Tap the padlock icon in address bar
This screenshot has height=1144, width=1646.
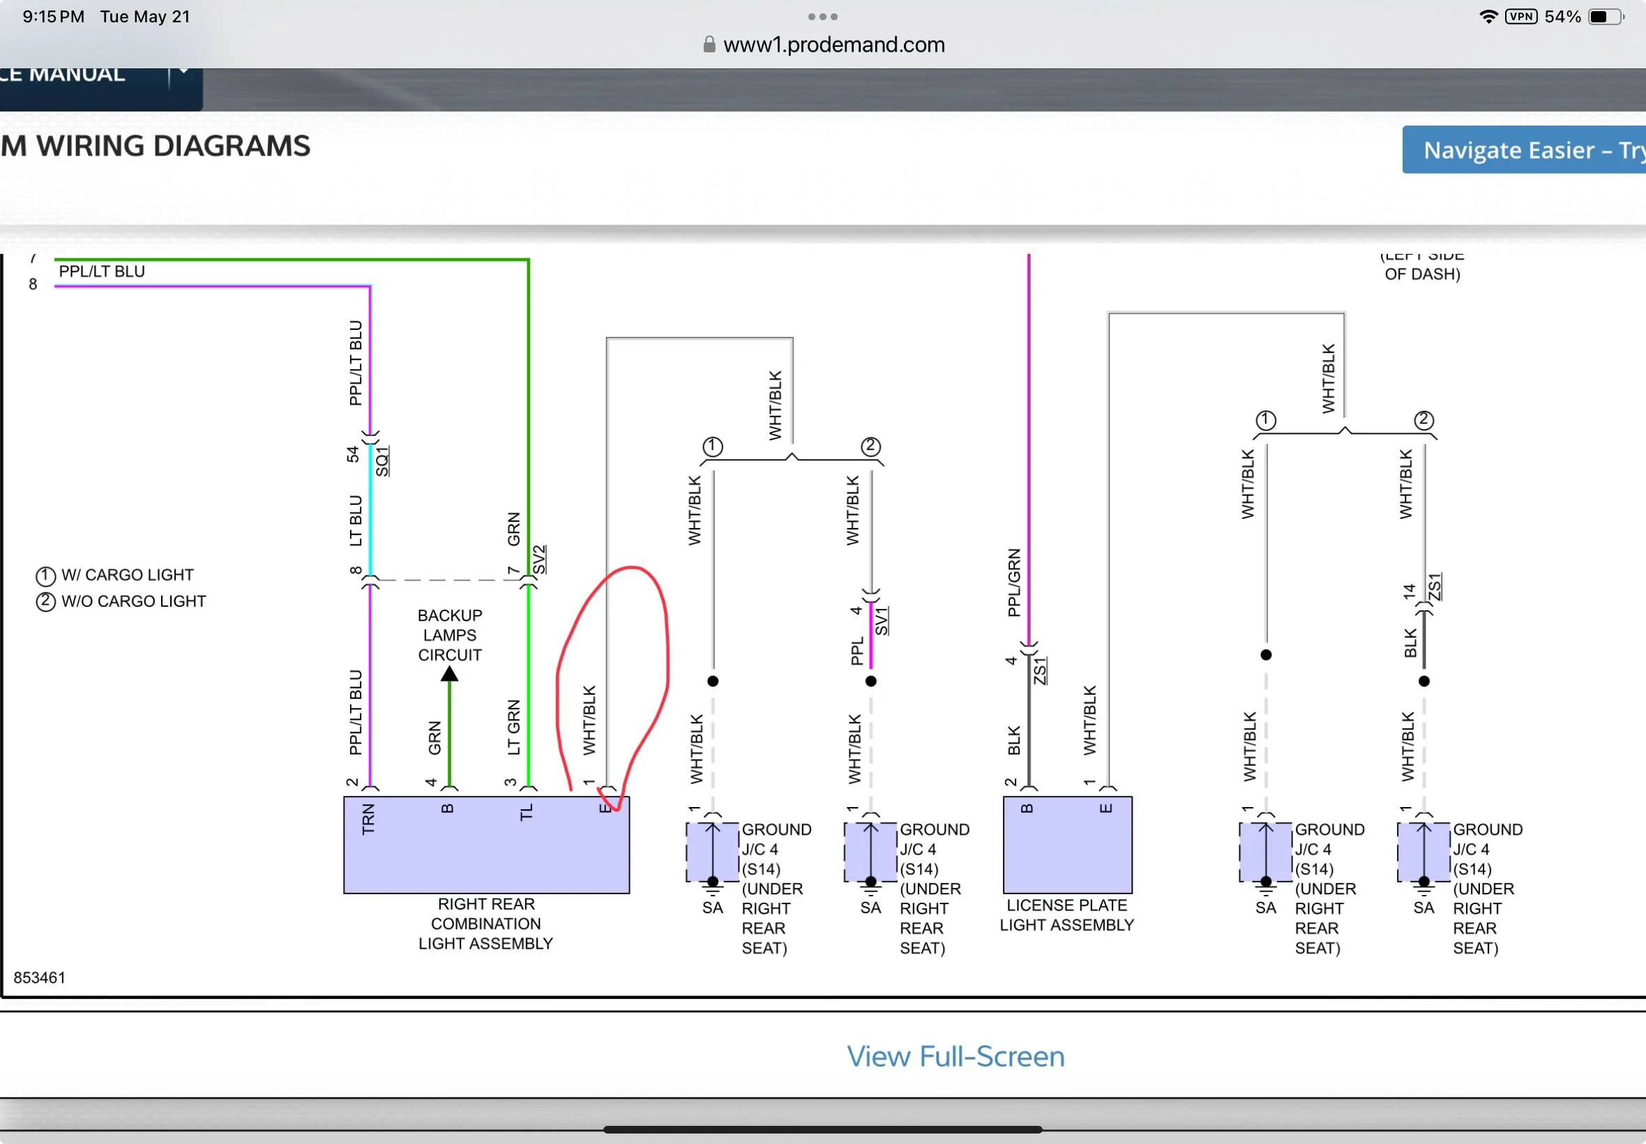pos(709,45)
